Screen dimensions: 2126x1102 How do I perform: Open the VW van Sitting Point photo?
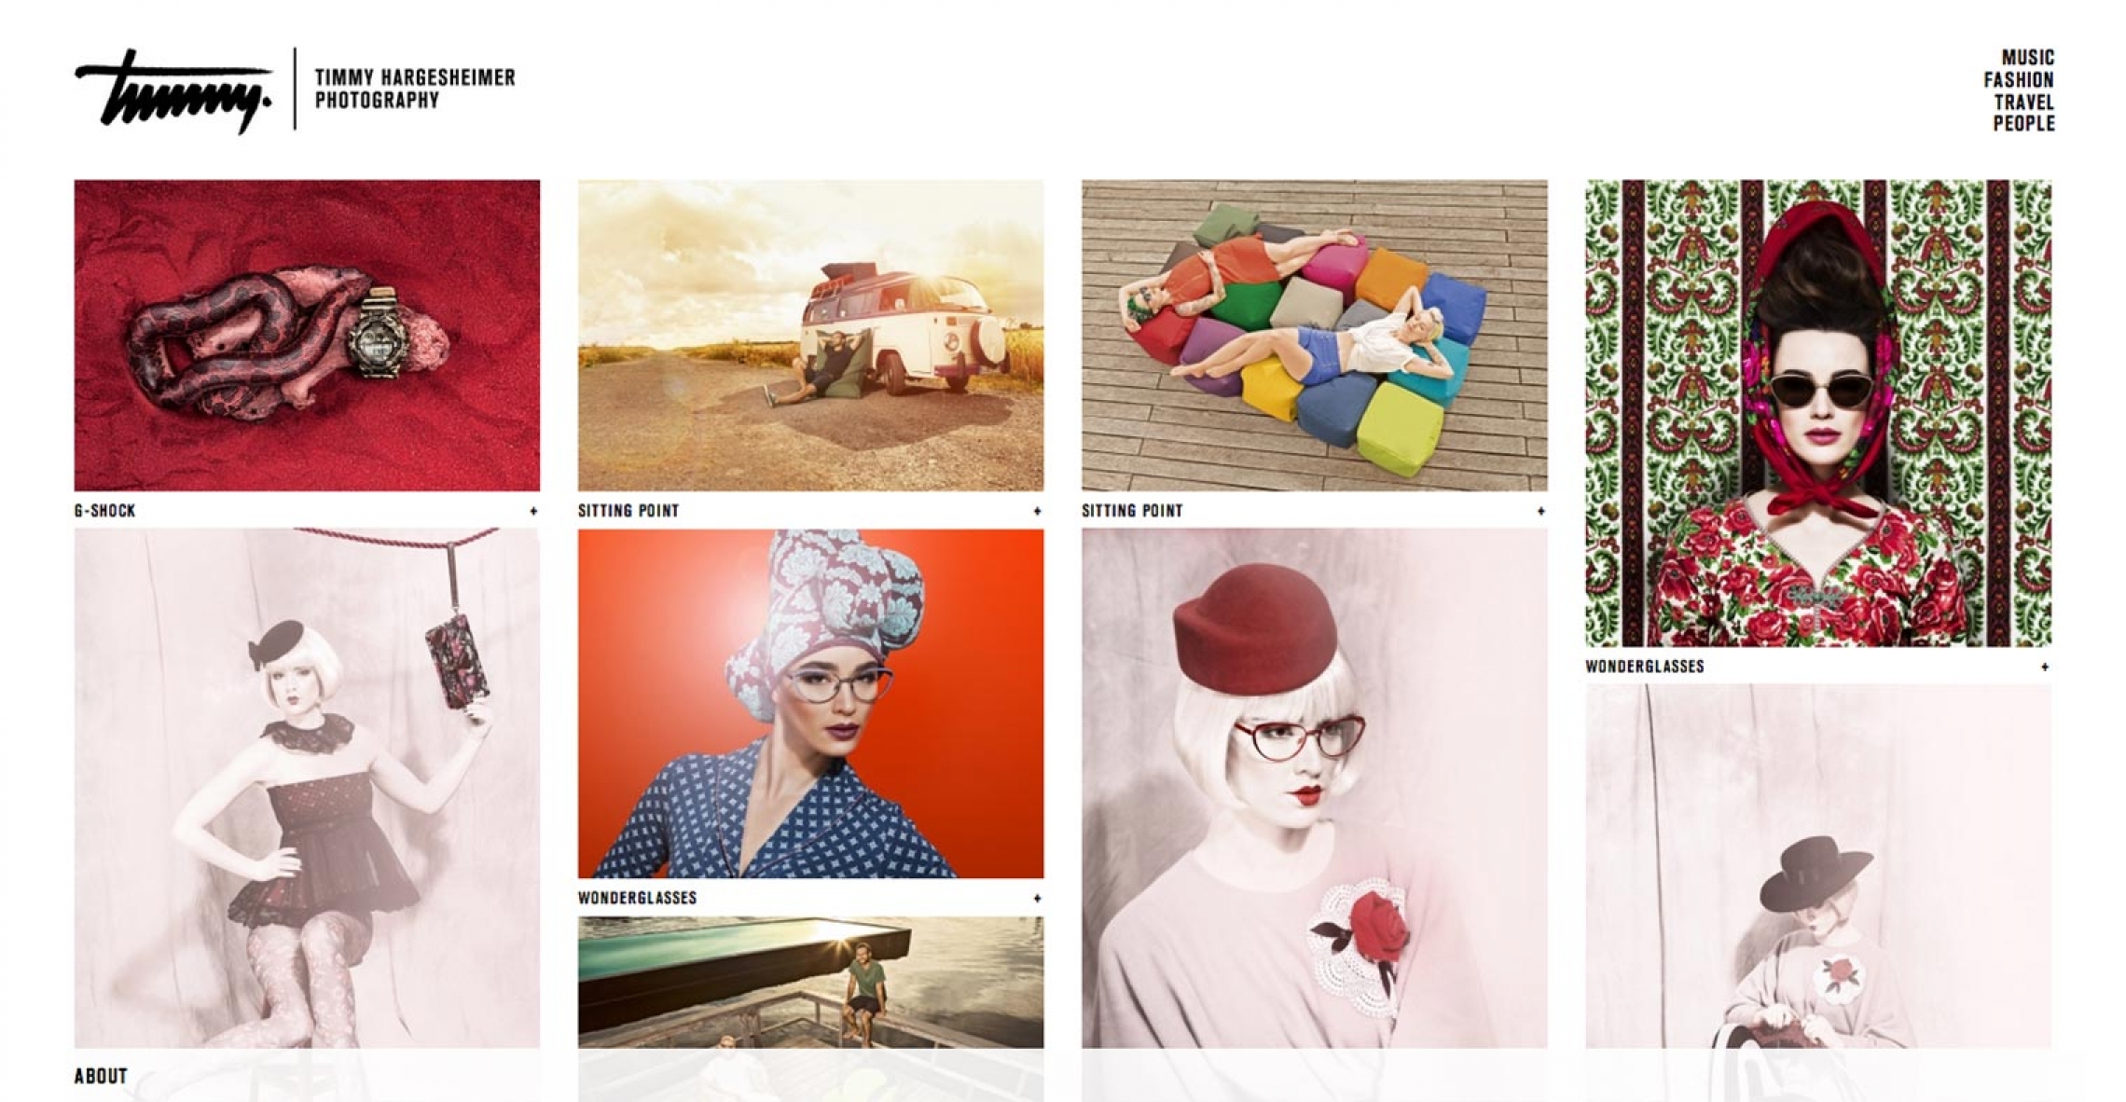coord(810,336)
